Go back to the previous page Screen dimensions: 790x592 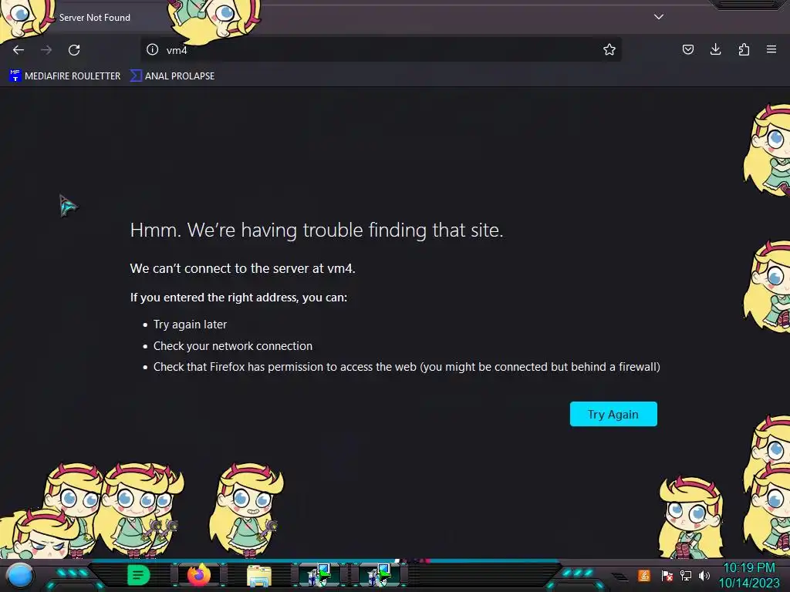19,50
